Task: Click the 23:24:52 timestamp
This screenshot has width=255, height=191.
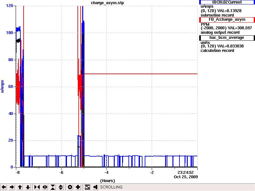Action: [x=186, y=172]
